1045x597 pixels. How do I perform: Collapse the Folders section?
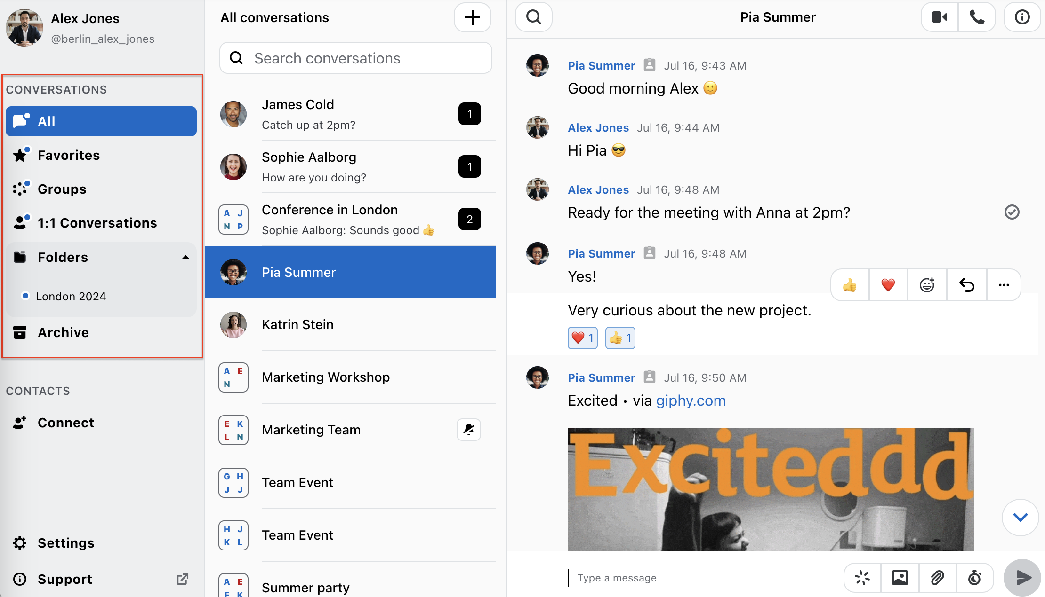pyautogui.click(x=185, y=258)
